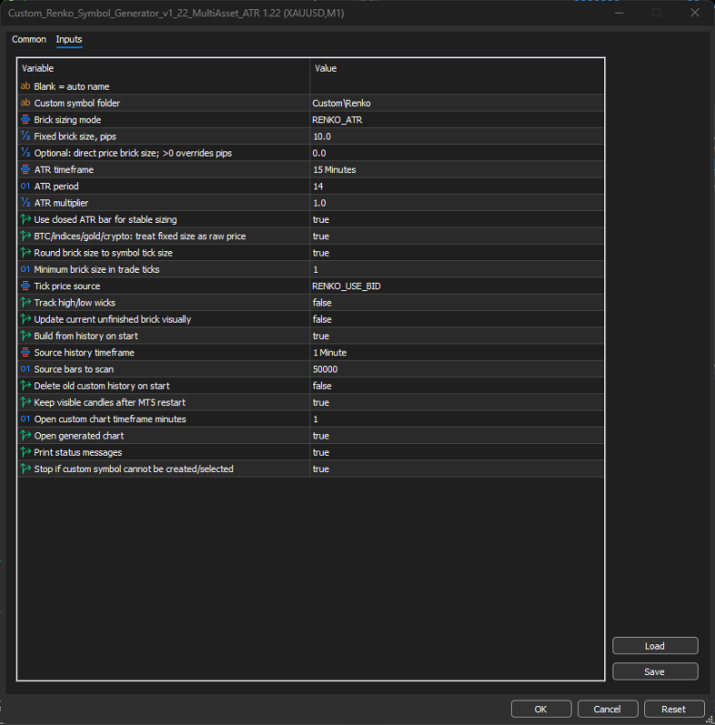Click the bool icon beside Keep visible candles row

tap(25, 402)
